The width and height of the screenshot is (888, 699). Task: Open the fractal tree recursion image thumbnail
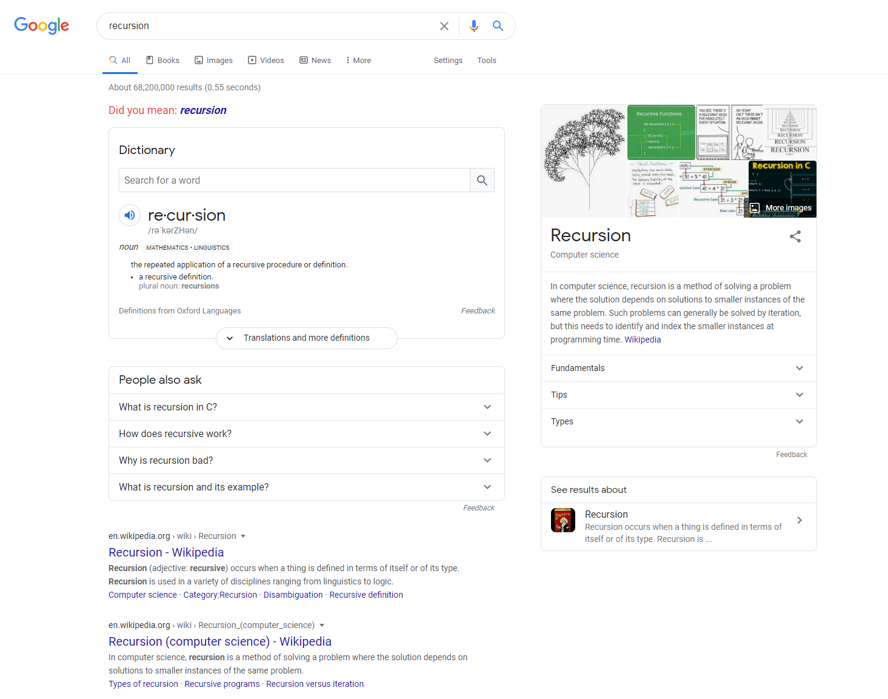(x=584, y=161)
